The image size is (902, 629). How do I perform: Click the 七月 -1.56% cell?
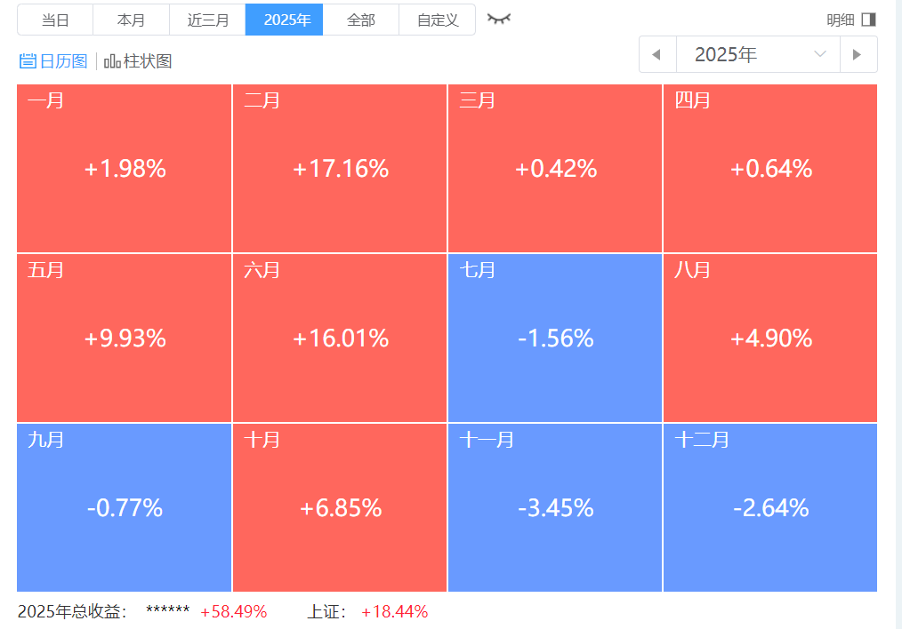pos(555,338)
